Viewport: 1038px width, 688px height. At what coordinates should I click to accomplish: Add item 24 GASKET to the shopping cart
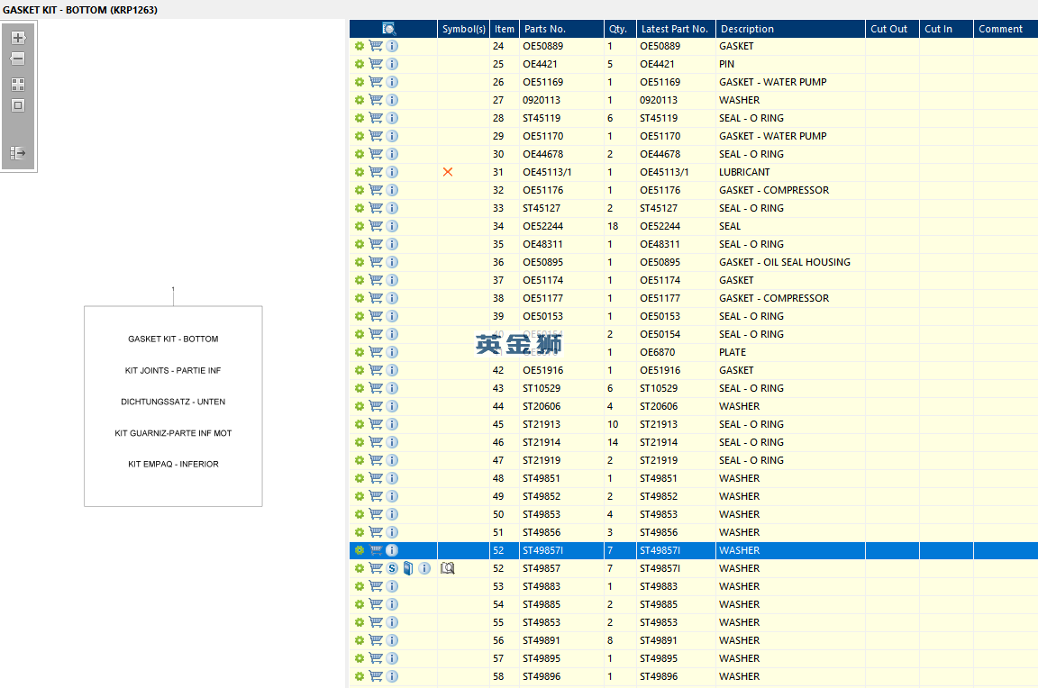376,46
